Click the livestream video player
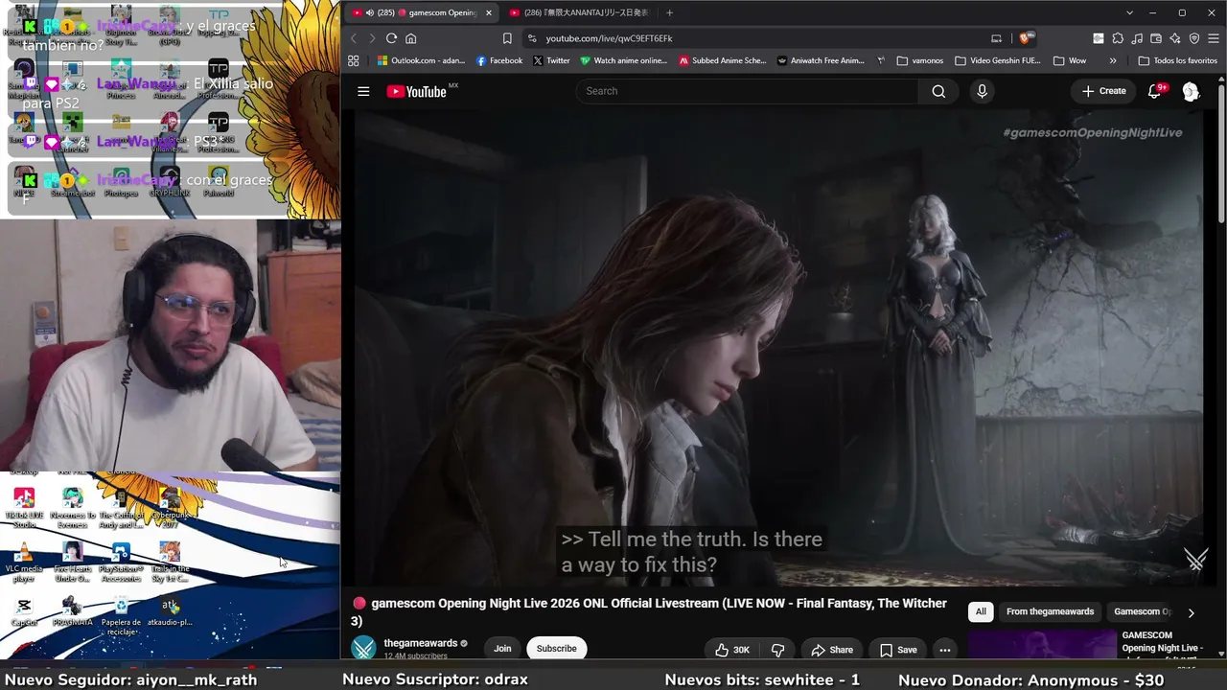 tap(779, 347)
